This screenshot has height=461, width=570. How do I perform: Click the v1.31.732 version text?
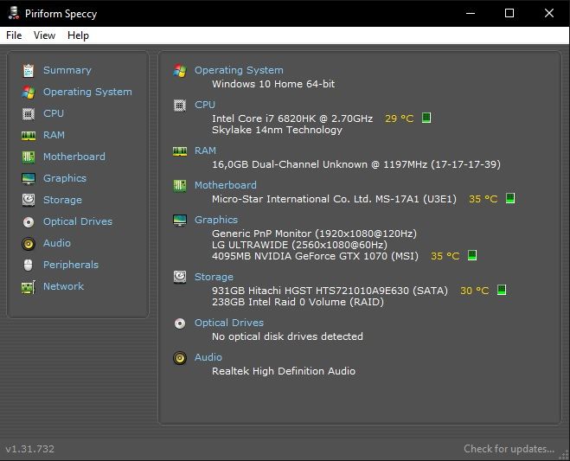coord(29,449)
